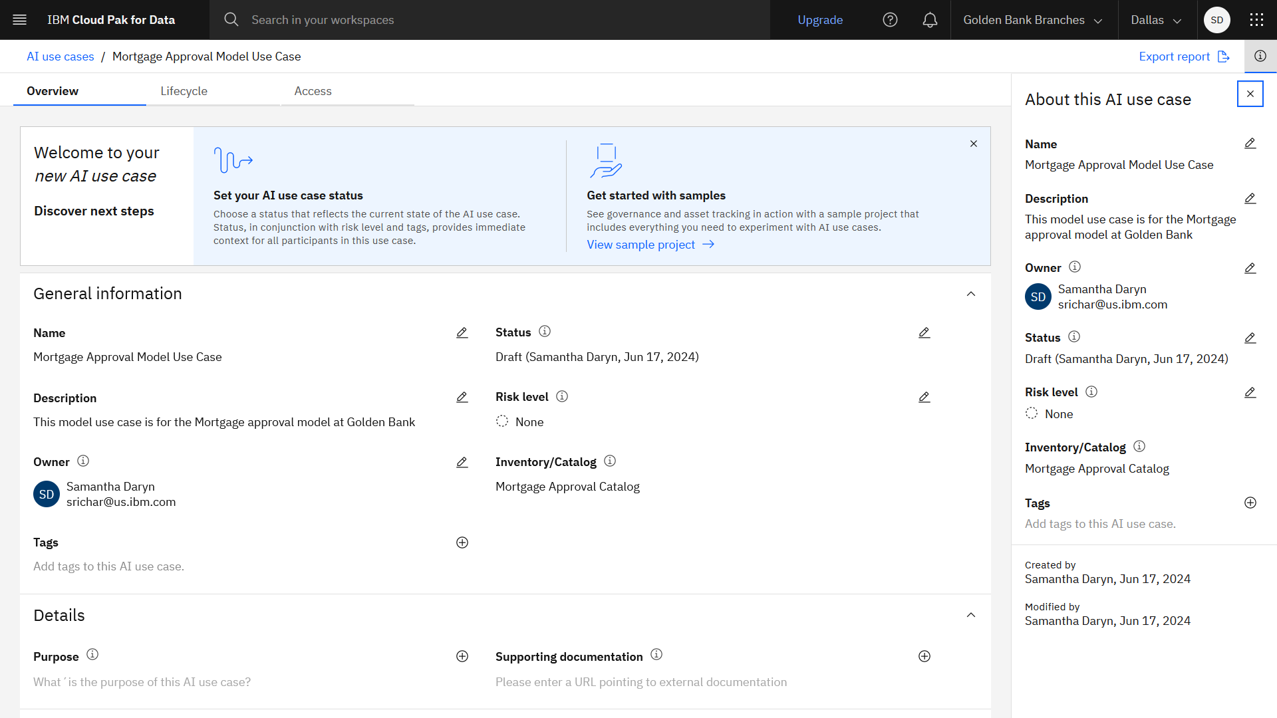
Task: Click the SD owner avatar in About panel
Action: pos(1038,297)
